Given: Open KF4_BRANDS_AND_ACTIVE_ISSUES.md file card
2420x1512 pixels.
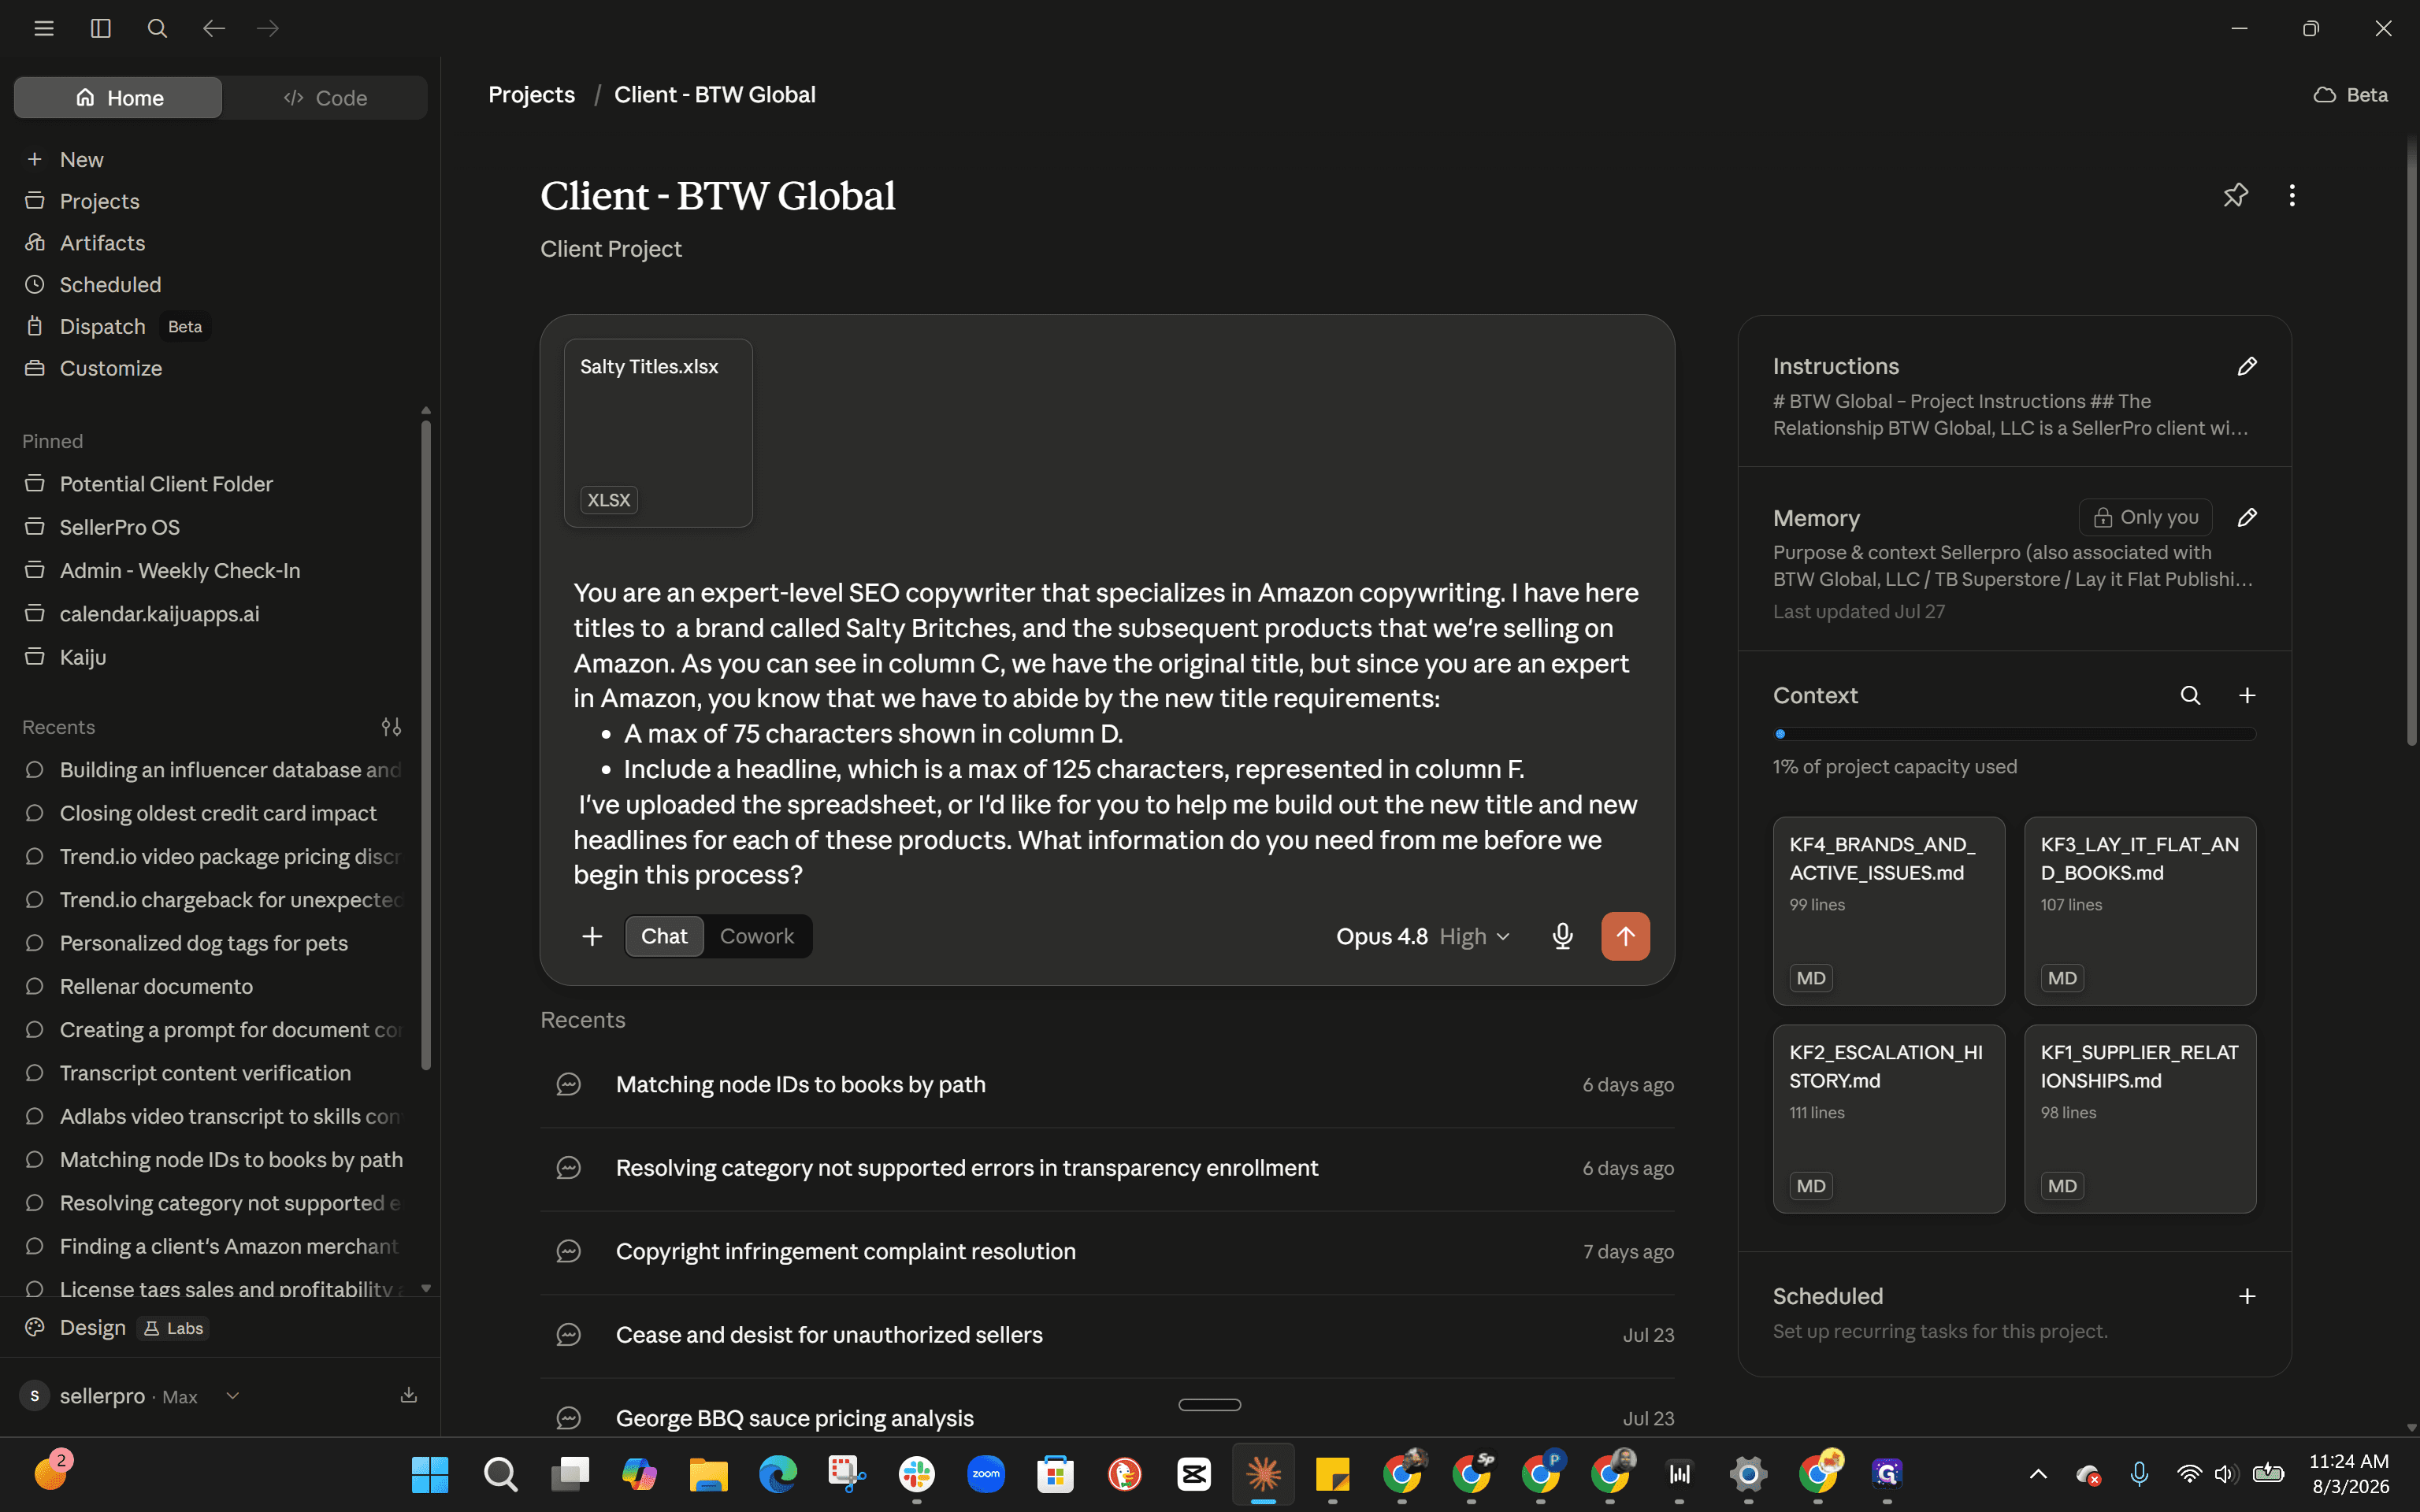Looking at the screenshot, I should pyautogui.click(x=1889, y=911).
